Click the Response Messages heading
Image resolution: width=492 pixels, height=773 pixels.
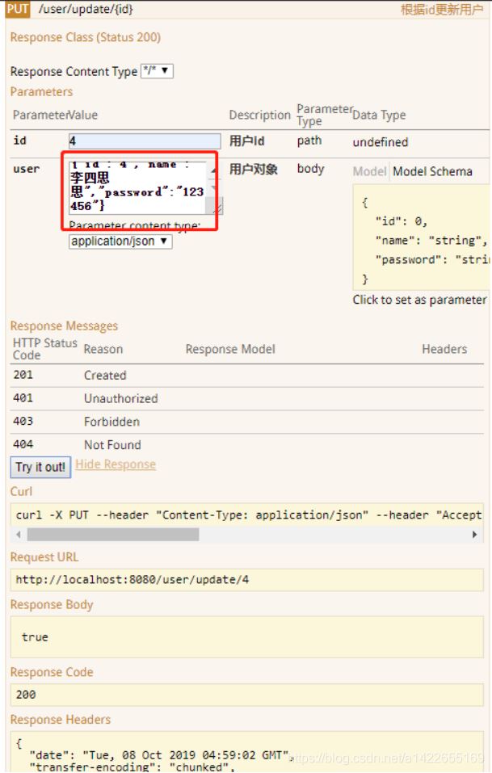pos(64,326)
